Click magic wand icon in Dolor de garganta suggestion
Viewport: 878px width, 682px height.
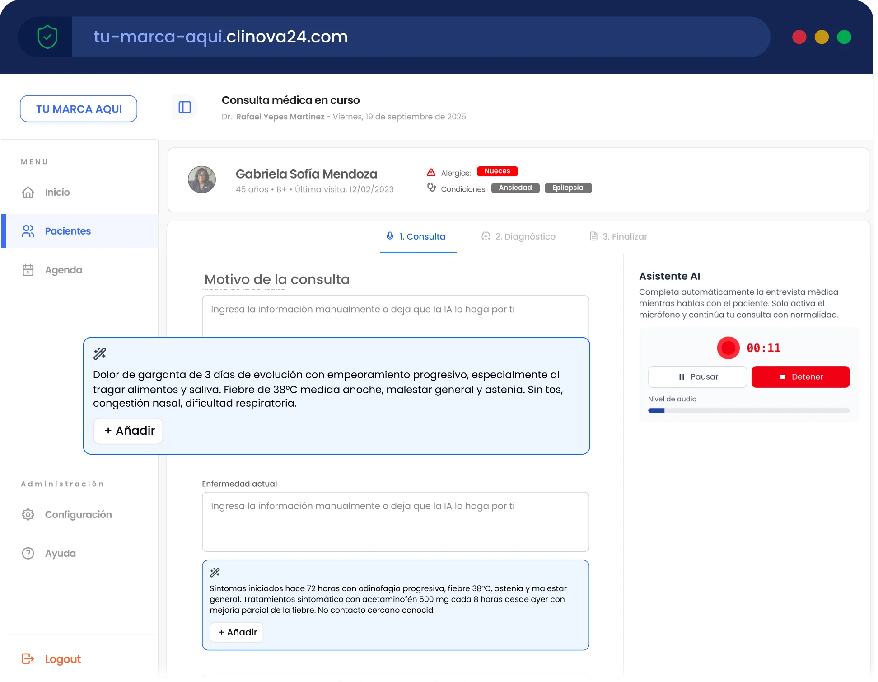point(100,354)
